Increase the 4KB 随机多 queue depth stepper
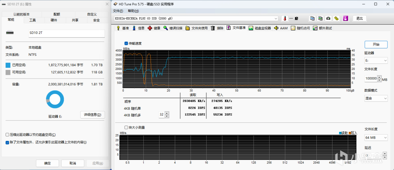 coord(167,113)
